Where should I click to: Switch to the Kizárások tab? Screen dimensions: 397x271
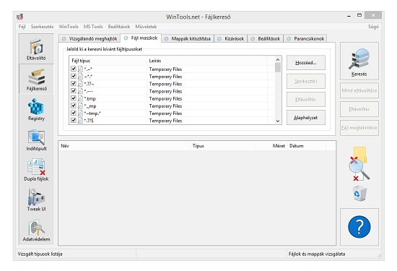coord(231,38)
